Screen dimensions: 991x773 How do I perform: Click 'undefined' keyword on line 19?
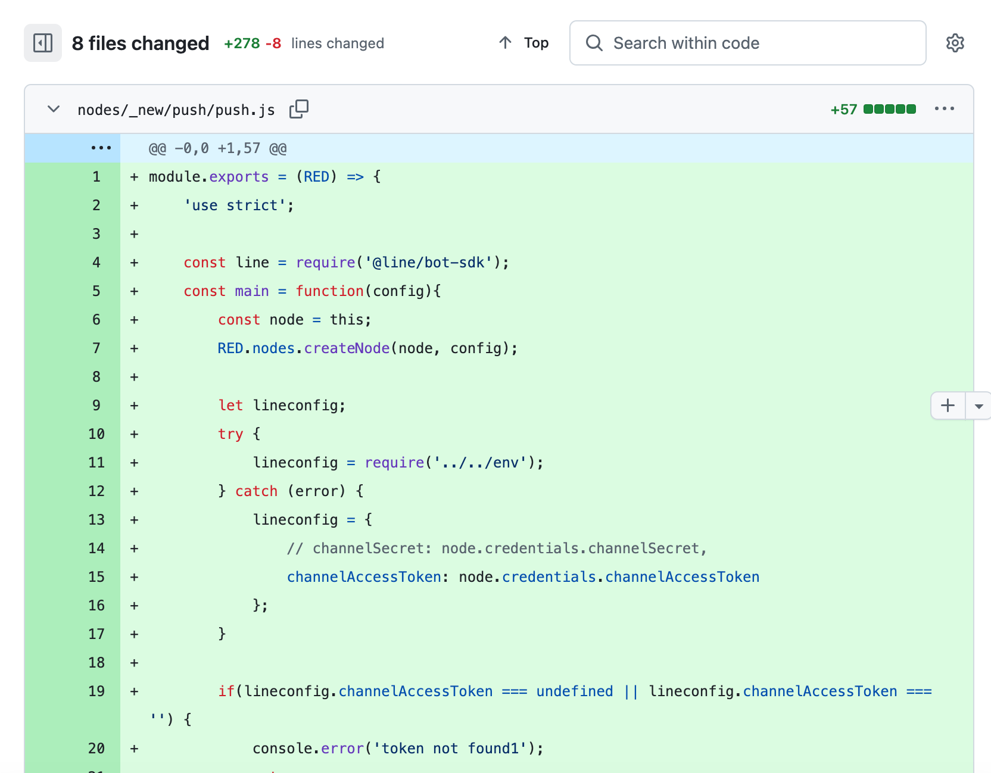click(x=575, y=691)
